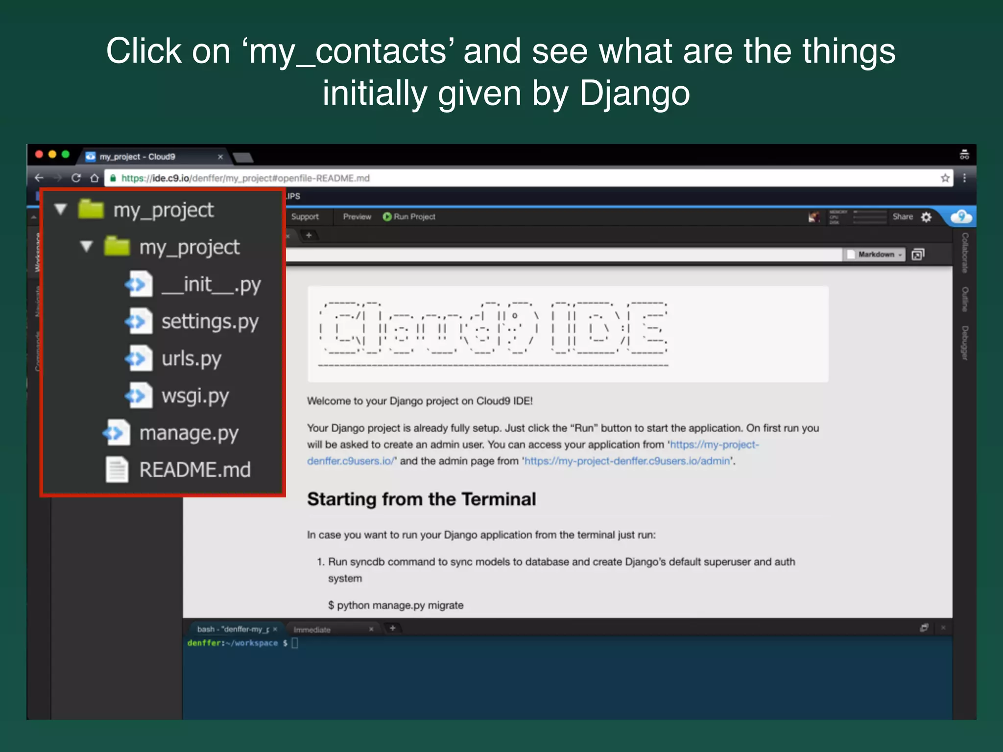
Task: Open the Markdown syntax dropdown
Action: pyautogui.click(x=876, y=255)
